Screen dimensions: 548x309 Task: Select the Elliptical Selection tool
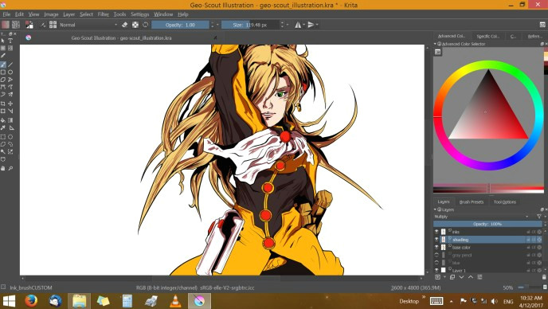tap(10, 137)
